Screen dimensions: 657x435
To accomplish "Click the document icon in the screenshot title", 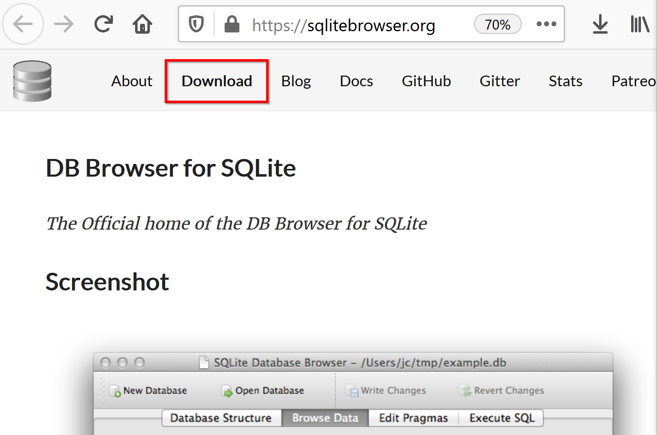I will 204,362.
